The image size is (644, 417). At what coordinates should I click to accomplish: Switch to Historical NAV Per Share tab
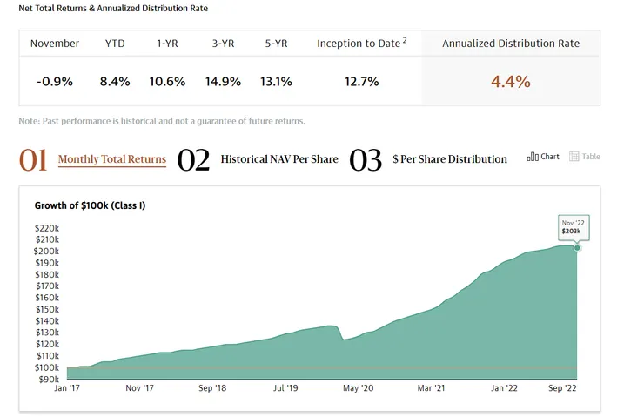pos(279,159)
